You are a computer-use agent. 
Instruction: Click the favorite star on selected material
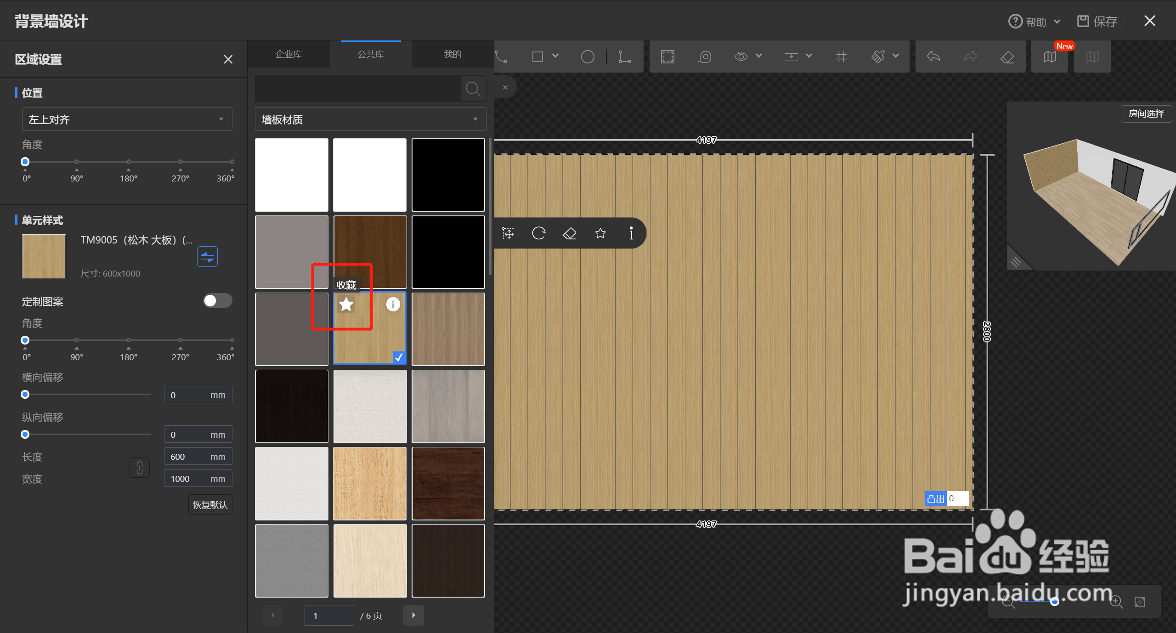pos(346,304)
